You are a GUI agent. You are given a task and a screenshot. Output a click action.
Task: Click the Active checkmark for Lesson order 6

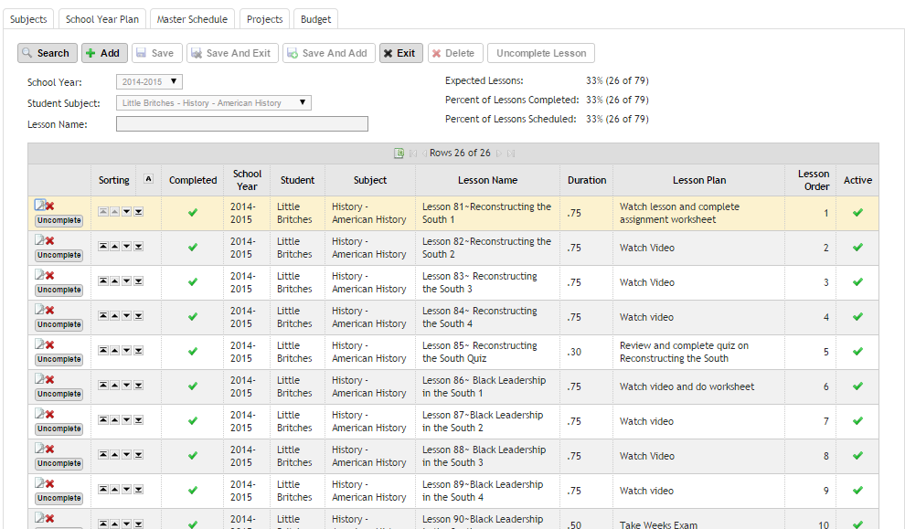pyautogui.click(x=857, y=386)
